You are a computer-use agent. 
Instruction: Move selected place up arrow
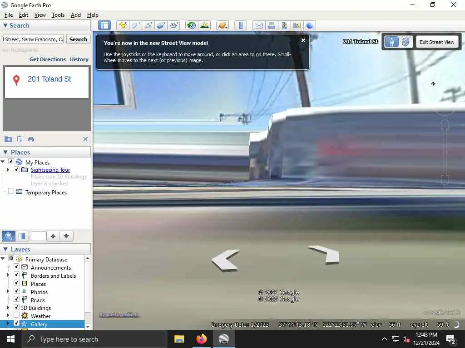(53, 236)
